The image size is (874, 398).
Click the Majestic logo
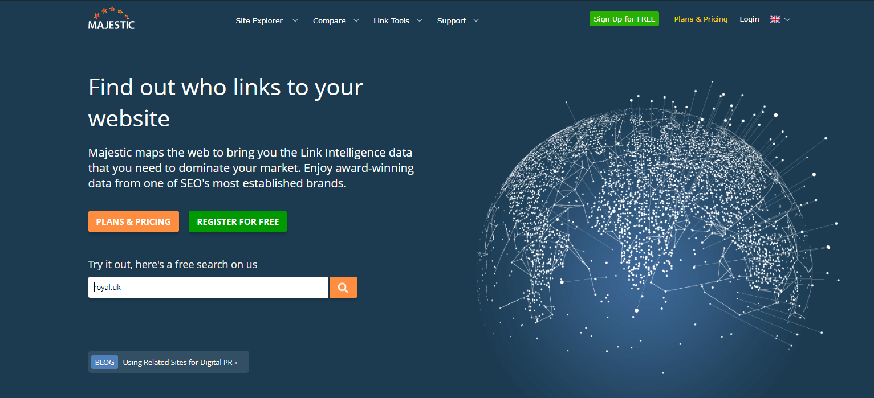point(111,18)
